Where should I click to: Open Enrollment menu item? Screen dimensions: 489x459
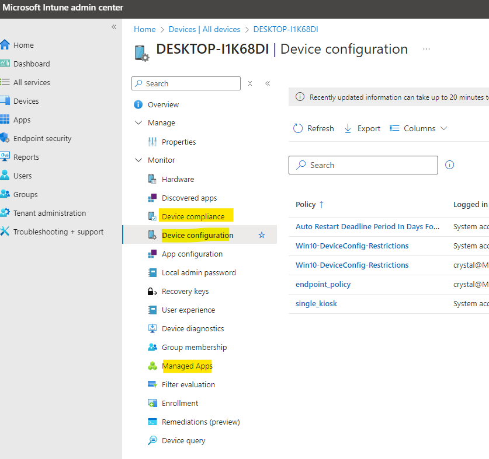(180, 403)
